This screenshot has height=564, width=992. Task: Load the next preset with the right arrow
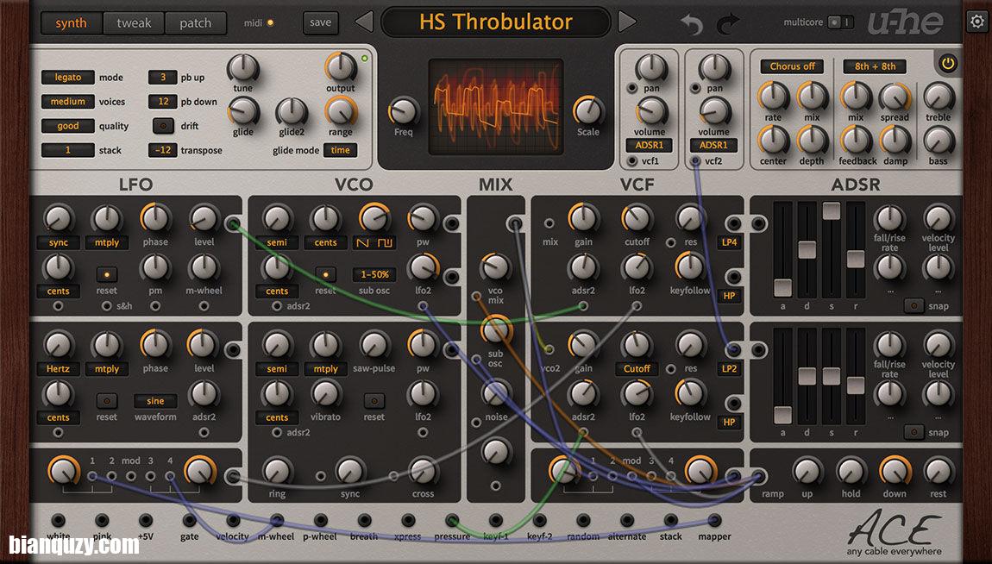coord(626,22)
